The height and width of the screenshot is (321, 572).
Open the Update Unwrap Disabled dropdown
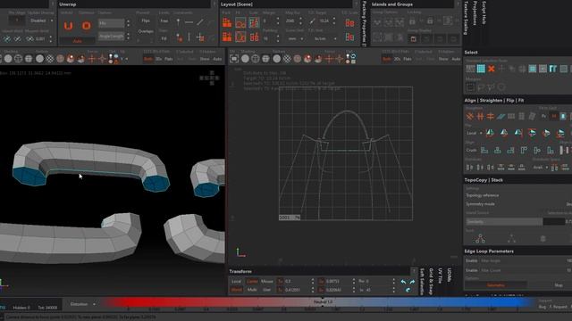pyautogui.click(x=41, y=21)
